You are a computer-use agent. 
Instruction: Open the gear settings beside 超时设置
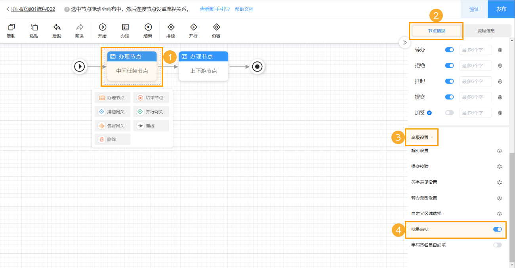point(499,151)
